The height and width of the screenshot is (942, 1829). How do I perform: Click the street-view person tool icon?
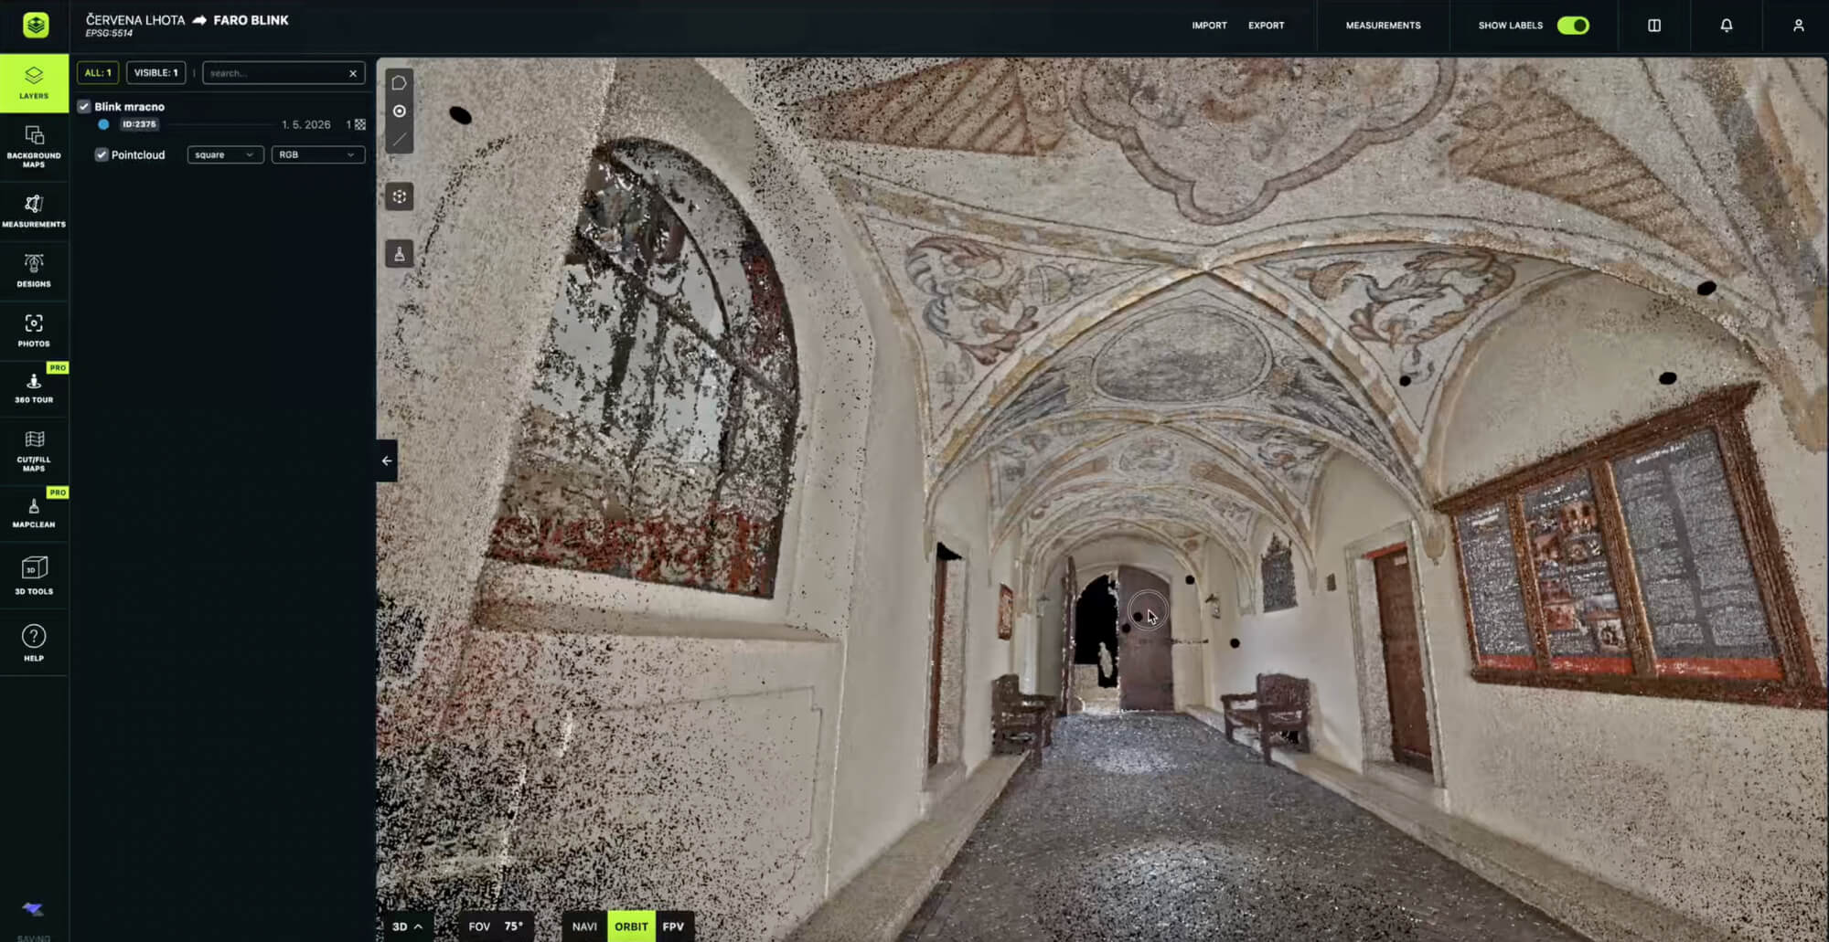[x=400, y=254]
